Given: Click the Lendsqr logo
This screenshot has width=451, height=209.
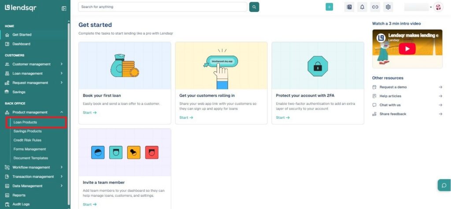Looking at the screenshot, I should click(20, 8).
